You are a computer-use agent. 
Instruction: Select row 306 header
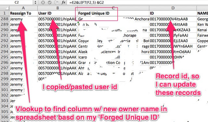[5, 117]
